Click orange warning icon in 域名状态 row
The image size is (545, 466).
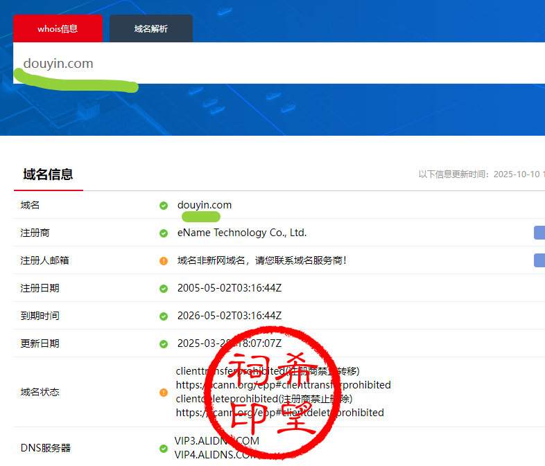(x=164, y=393)
